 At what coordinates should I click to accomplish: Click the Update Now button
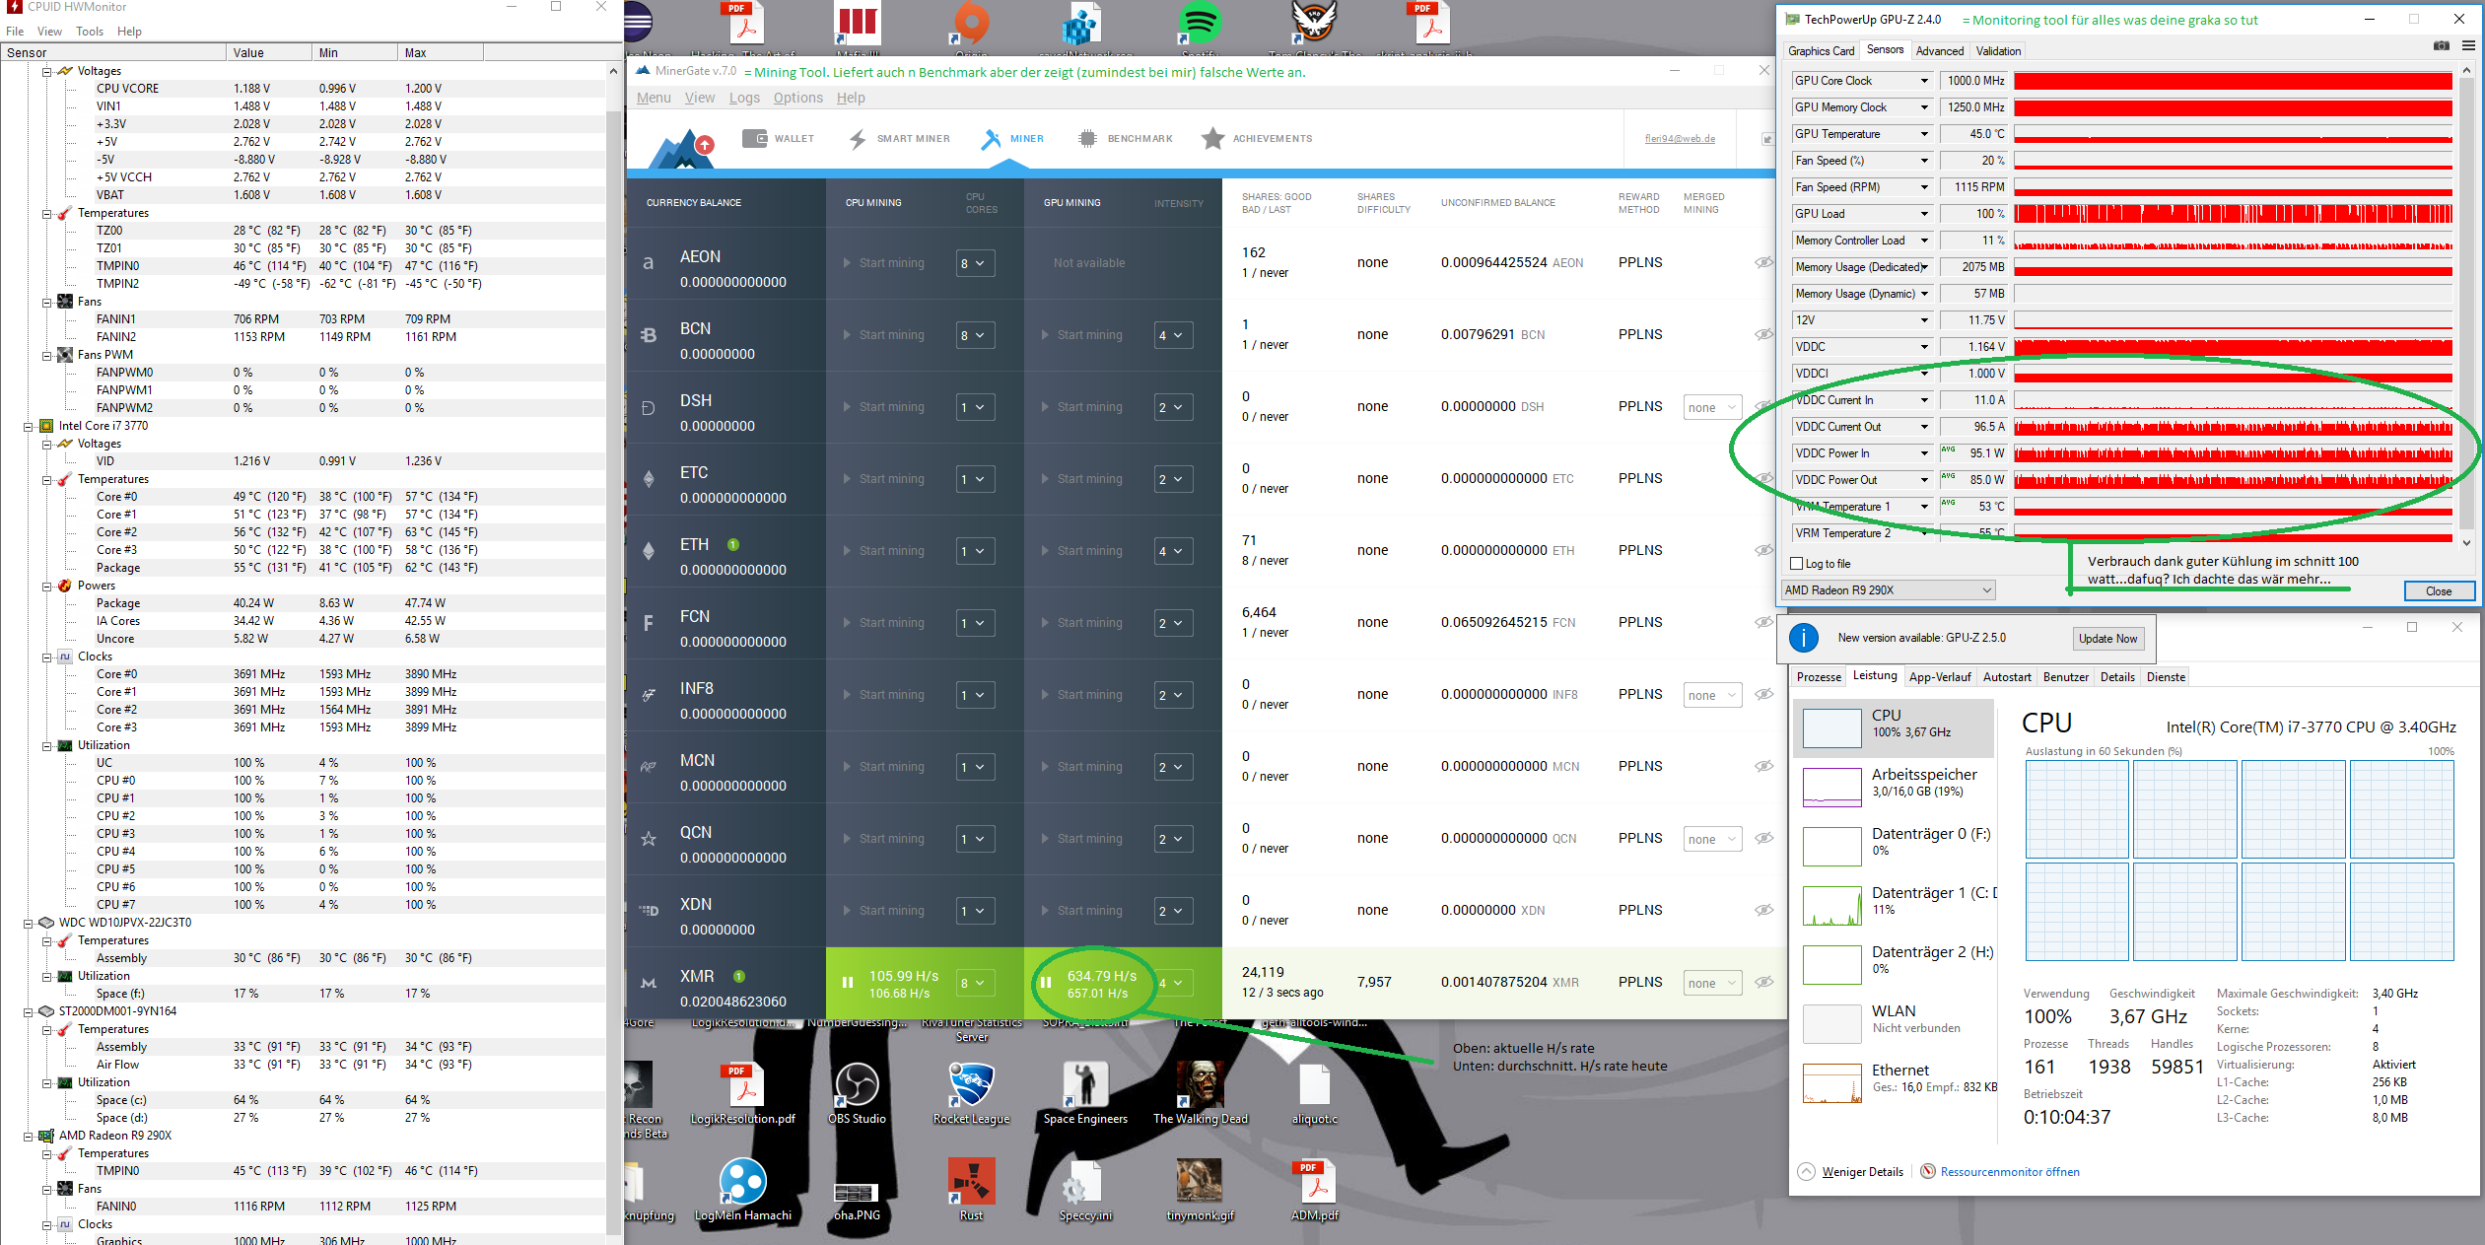[2107, 639]
